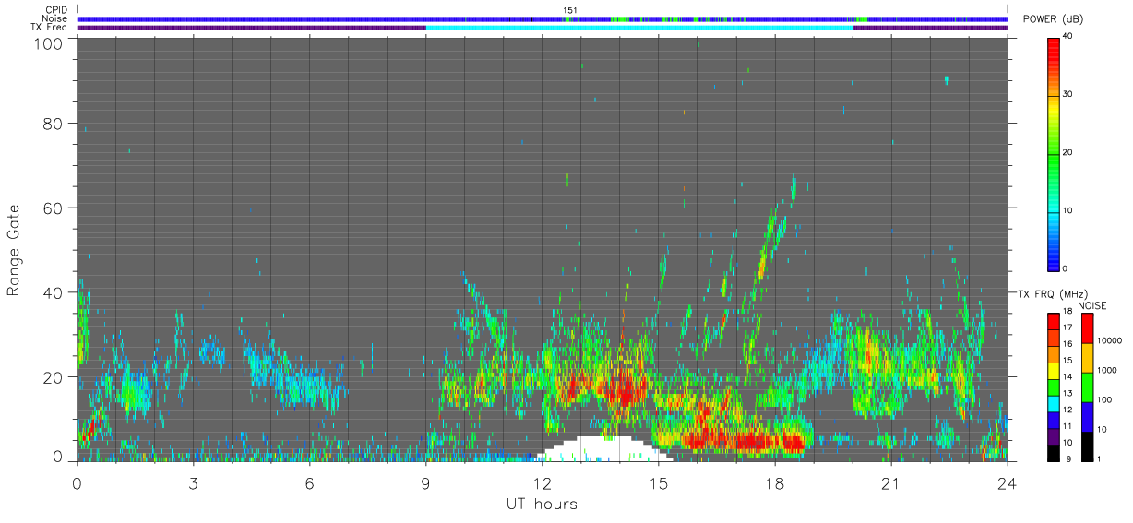Pick the red segment of NOISE scale

(x=1087, y=327)
